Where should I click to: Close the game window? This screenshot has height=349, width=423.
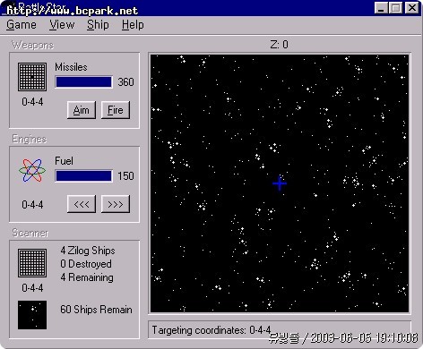[x=412, y=8]
